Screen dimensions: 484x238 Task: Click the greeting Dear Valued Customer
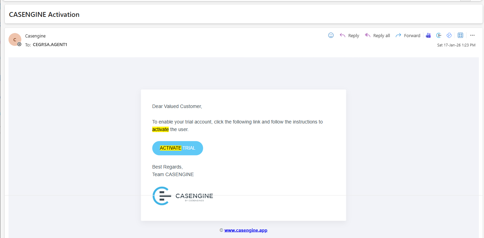(177, 106)
